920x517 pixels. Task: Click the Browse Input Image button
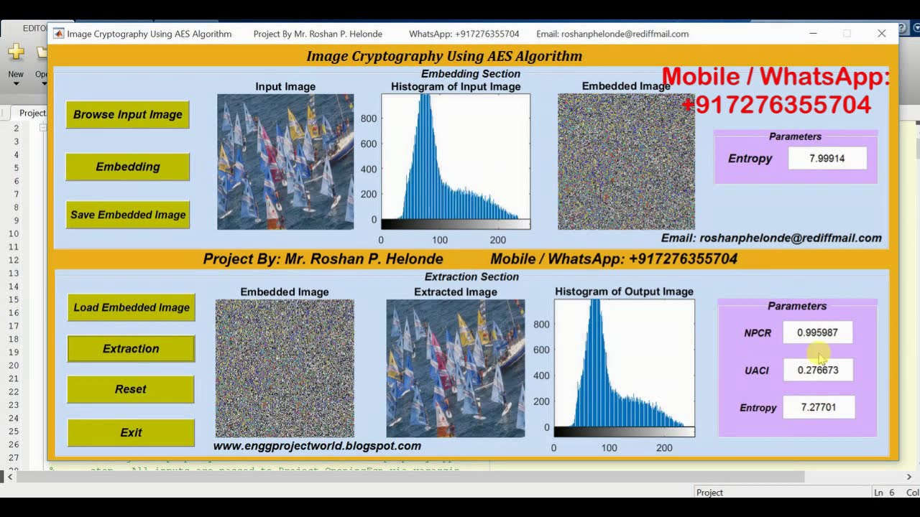click(128, 115)
